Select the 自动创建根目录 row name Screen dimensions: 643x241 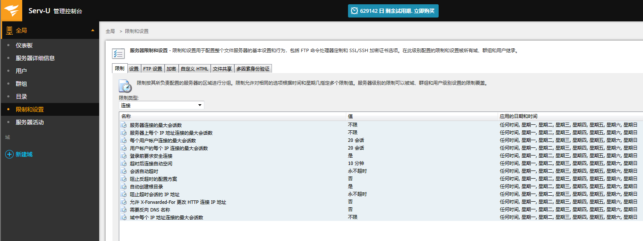146,187
